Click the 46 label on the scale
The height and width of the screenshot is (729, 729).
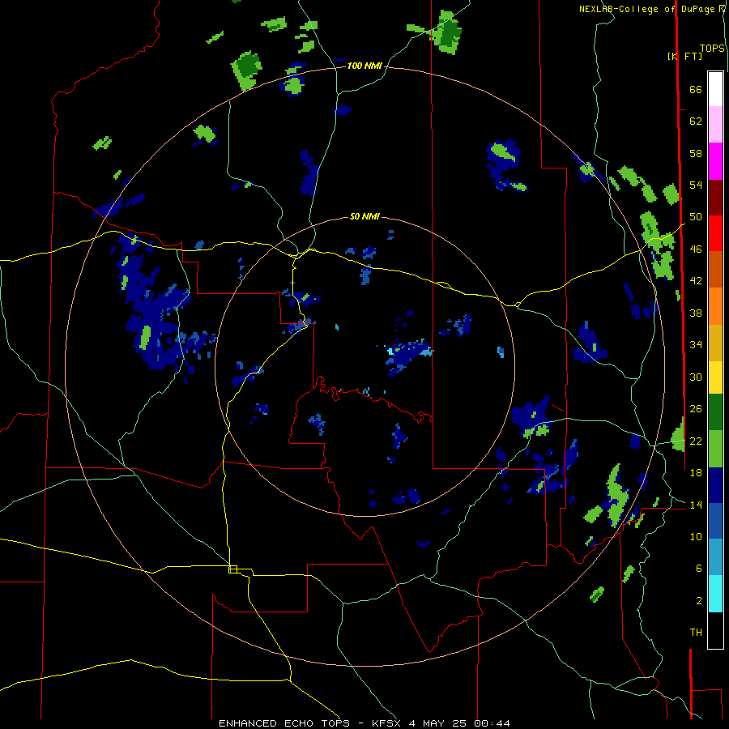click(696, 249)
